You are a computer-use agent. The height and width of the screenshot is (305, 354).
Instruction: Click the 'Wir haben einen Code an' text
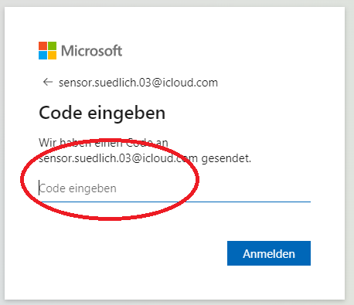point(104,142)
